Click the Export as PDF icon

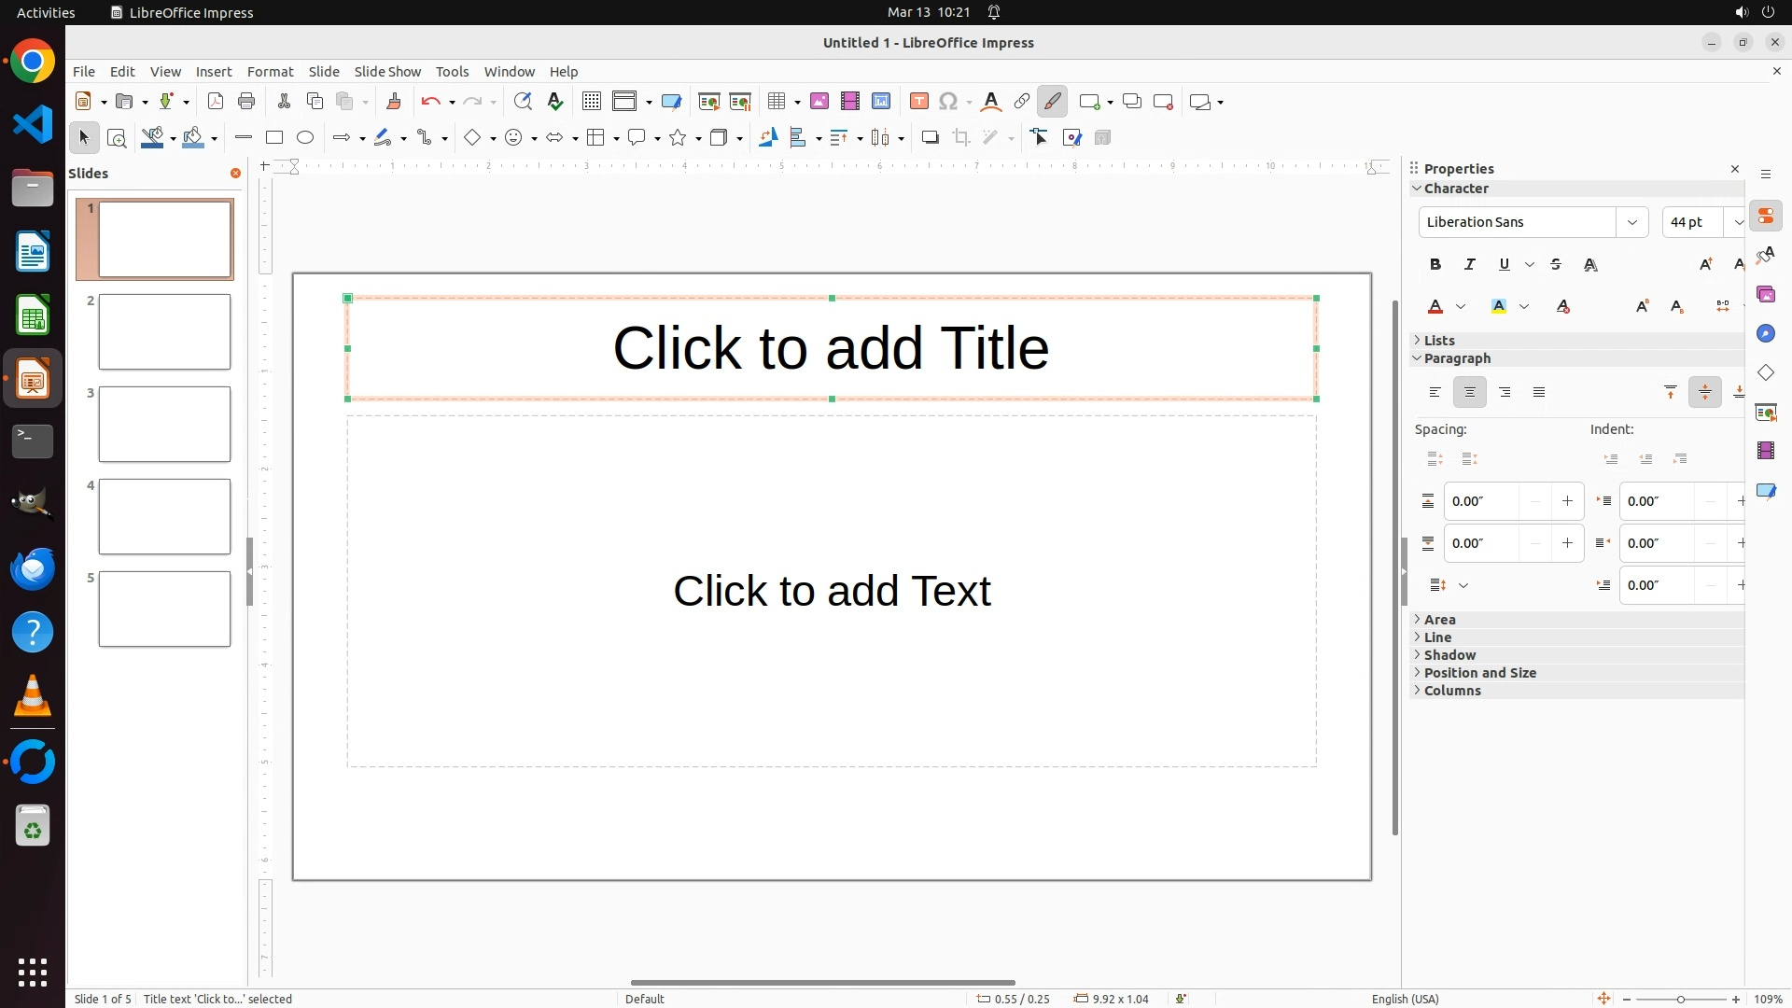[216, 102]
